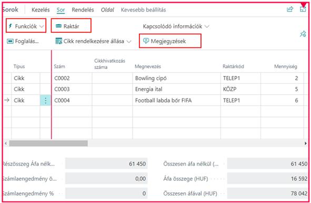Click Összesen áfa nélkül value field
Image resolution: width=311 pixels, height=203 pixels.
pyautogui.click(x=267, y=163)
